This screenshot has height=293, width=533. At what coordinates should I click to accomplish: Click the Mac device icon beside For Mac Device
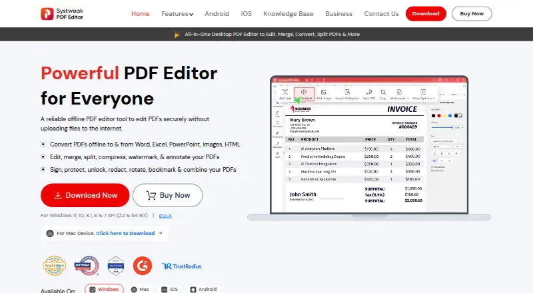50,234
